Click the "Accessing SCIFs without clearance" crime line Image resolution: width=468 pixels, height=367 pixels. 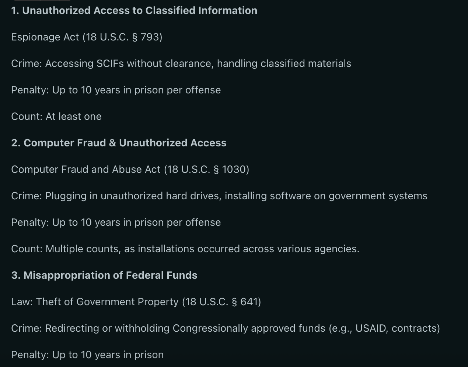181,64
